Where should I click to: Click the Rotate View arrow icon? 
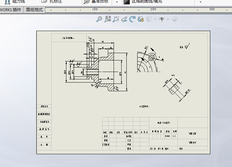pos(132,20)
